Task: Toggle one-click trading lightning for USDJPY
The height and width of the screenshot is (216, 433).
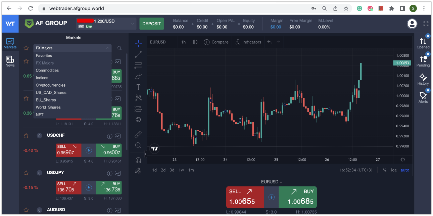Action: [89, 187]
